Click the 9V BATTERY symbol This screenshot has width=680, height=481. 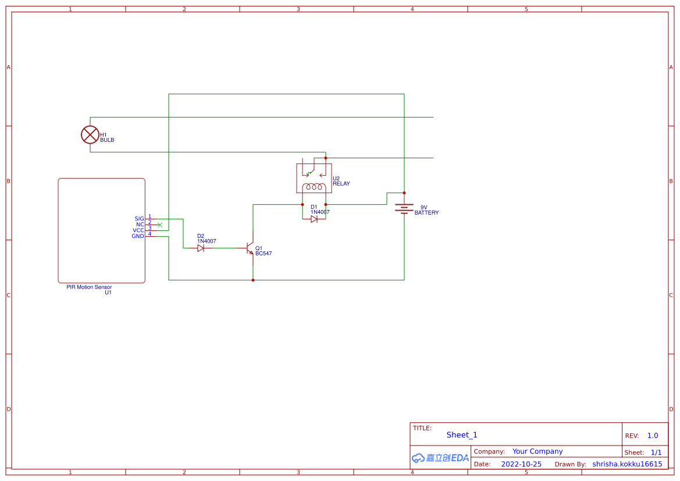click(404, 207)
